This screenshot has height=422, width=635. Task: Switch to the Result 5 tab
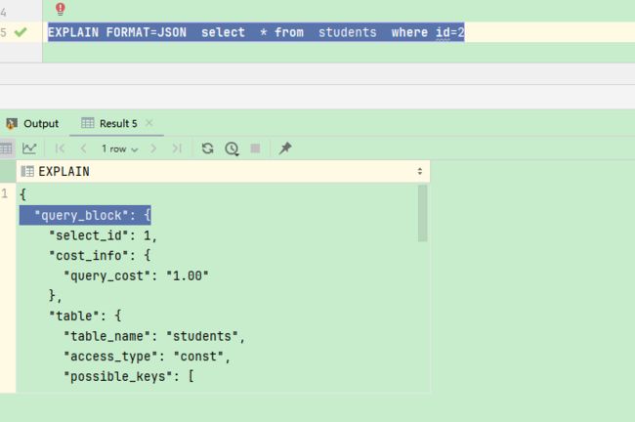(x=118, y=123)
